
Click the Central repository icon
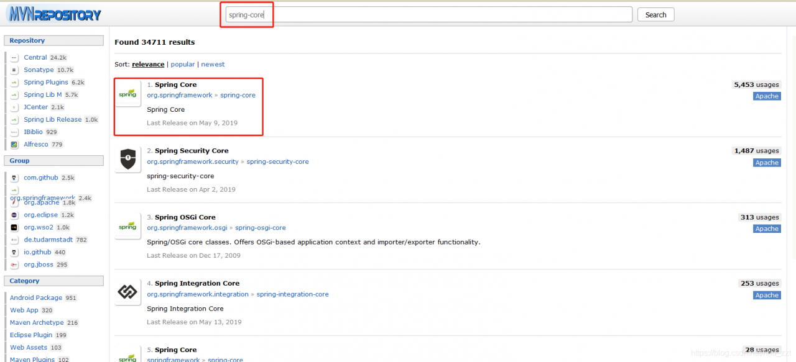[14, 58]
